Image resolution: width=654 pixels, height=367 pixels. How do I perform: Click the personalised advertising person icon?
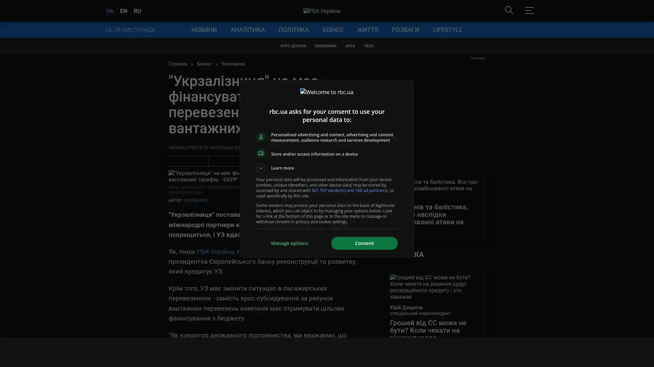pyautogui.click(x=261, y=137)
